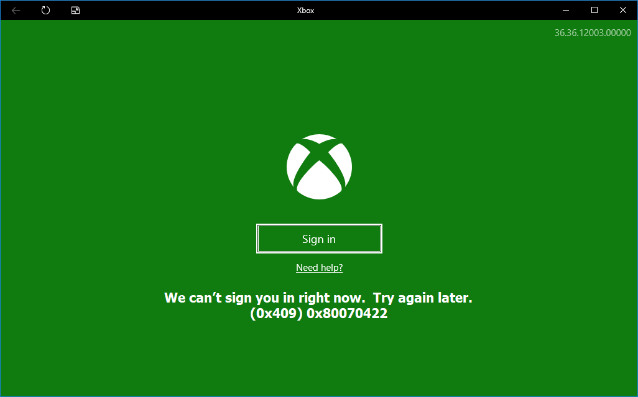Open compact overlay mode via picture-in-picture icon
The height and width of the screenshot is (397, 638).
75,10
